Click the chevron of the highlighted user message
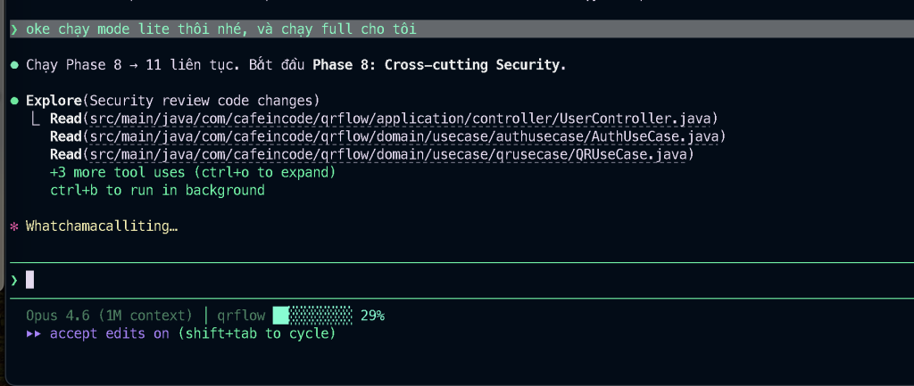The width and height of the screenshot is (914, 386). click(x=14, y=29)
